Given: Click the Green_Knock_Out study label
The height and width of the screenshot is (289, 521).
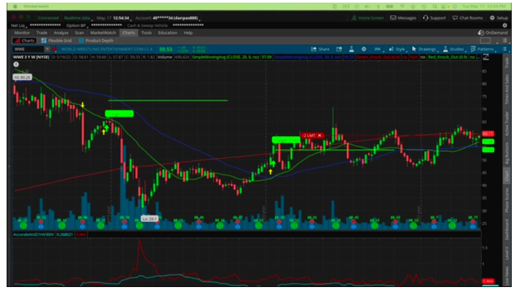Looking at the screenshot, I should pyautogui.click(x=378, y=57).
